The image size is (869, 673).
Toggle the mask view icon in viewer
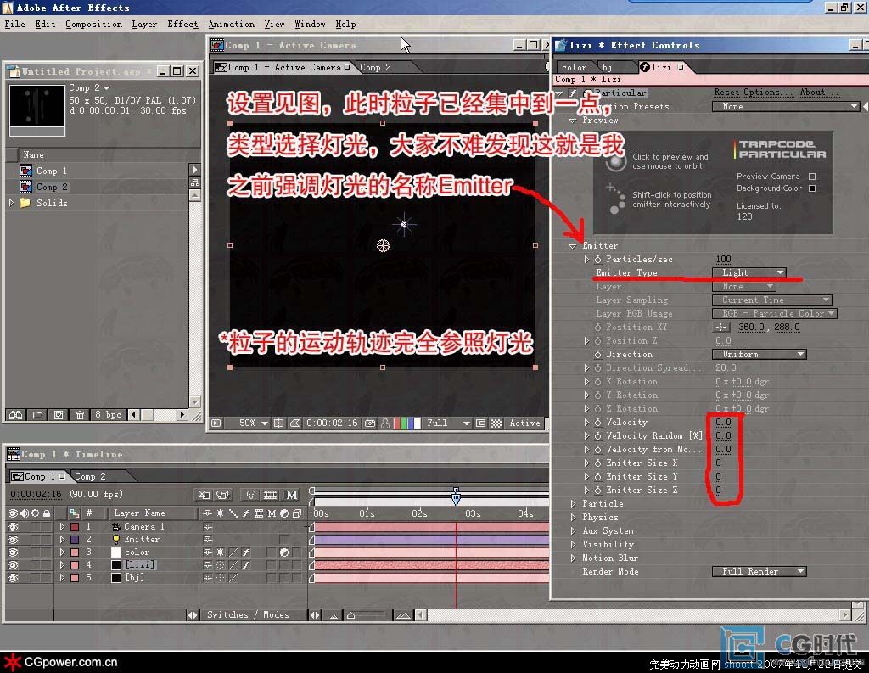(x=294, y=423)
